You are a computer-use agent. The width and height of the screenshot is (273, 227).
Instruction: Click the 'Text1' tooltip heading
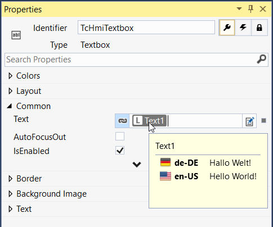[x=165, y=146]
